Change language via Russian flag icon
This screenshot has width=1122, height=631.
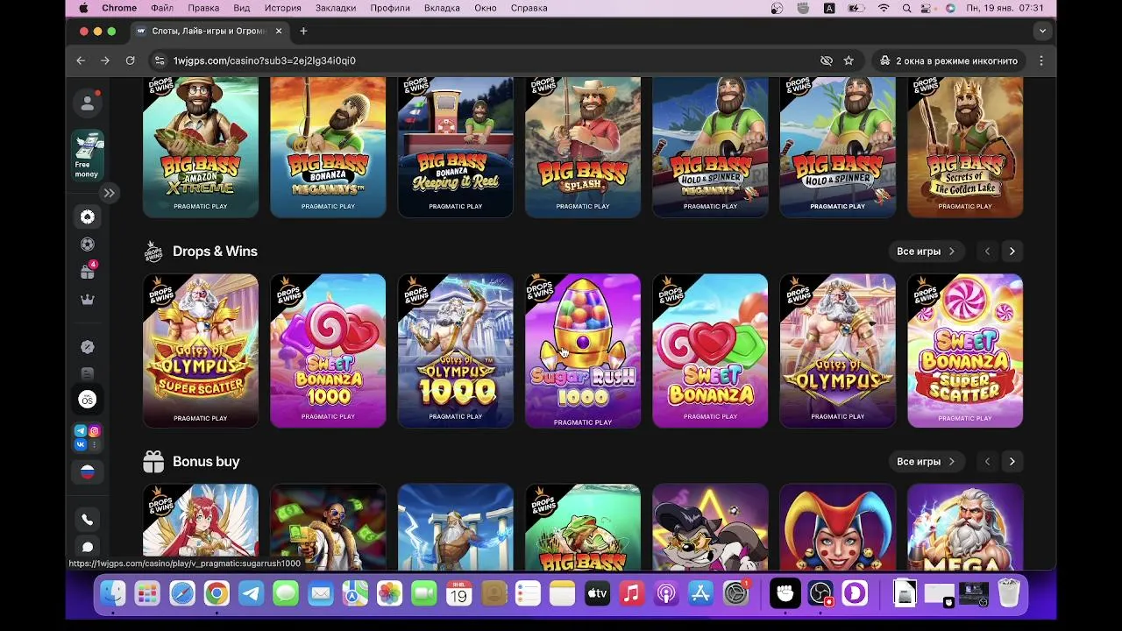pos(88,471)
